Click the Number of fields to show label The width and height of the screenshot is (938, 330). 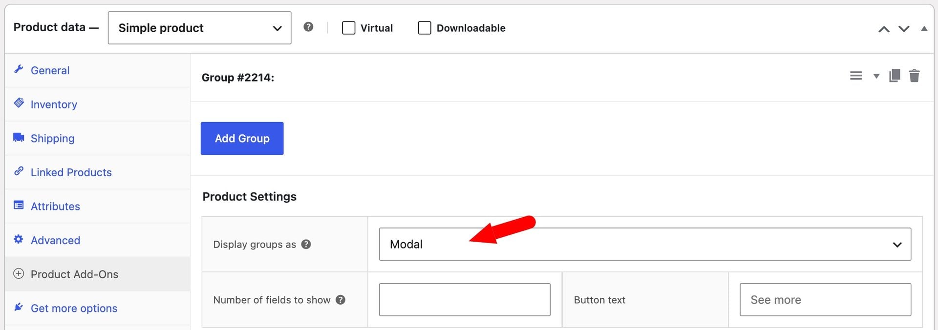(x=272, y=300)
